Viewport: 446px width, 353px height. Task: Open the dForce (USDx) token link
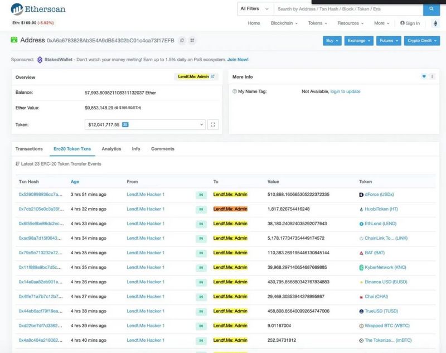[x=380, y=194]
